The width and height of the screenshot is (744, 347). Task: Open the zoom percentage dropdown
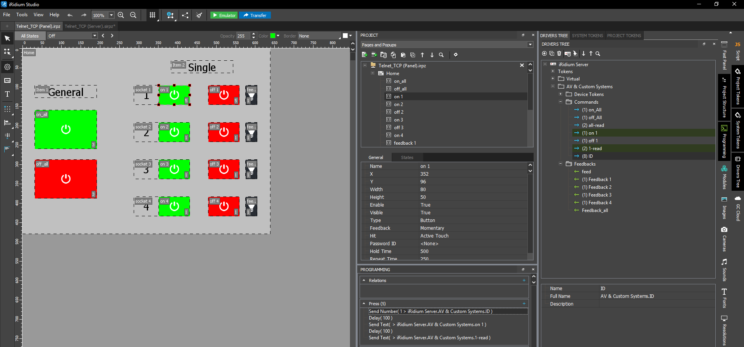point(111,15)
